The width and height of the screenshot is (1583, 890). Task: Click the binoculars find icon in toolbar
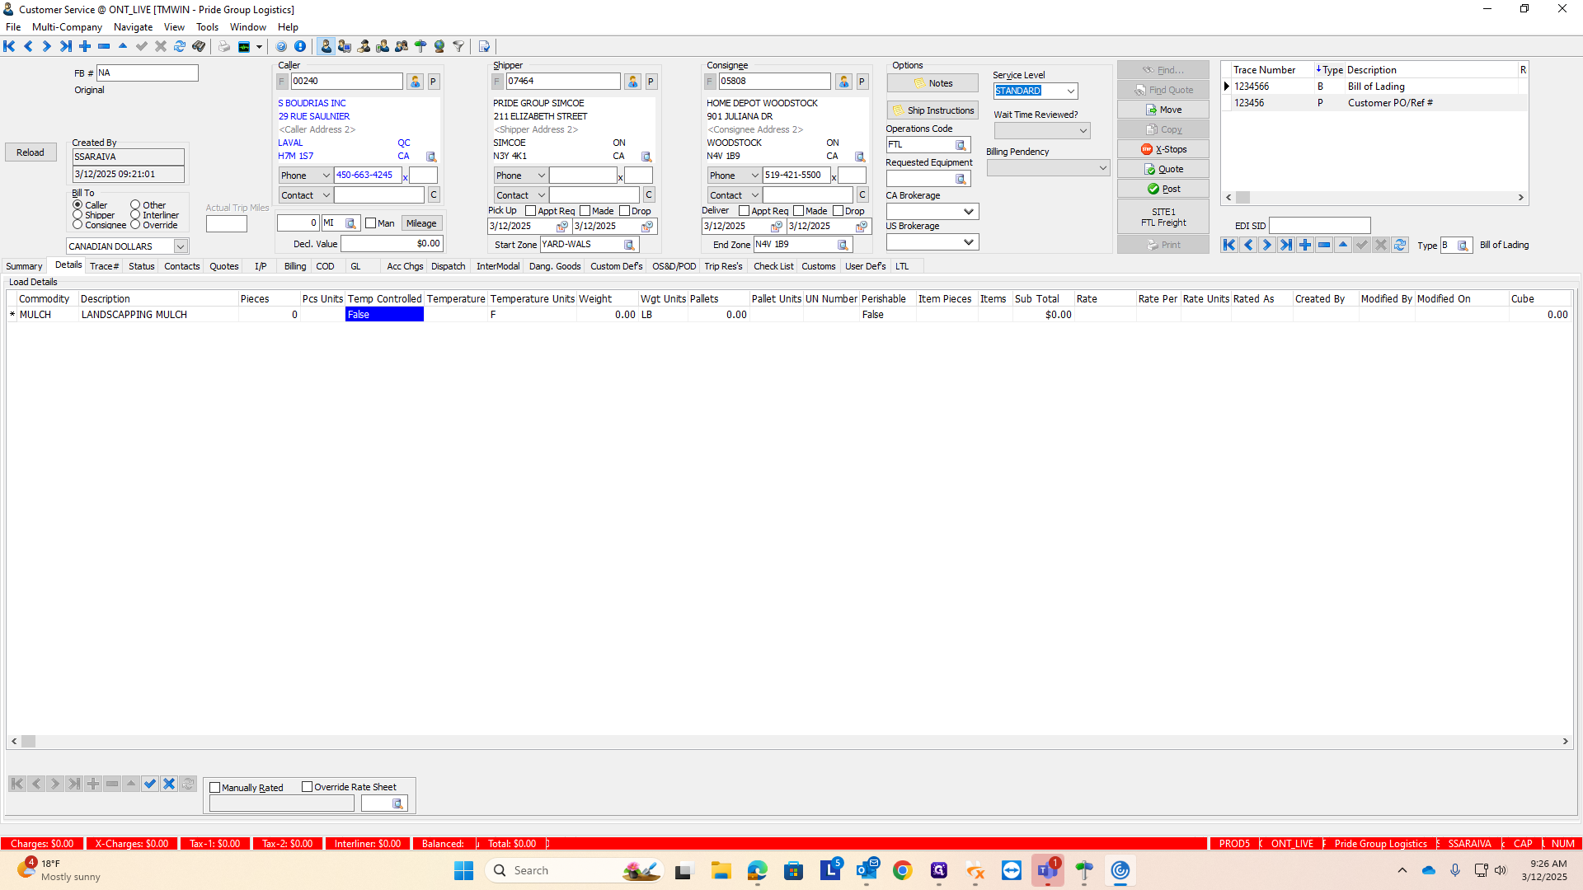tap(199, 46)
